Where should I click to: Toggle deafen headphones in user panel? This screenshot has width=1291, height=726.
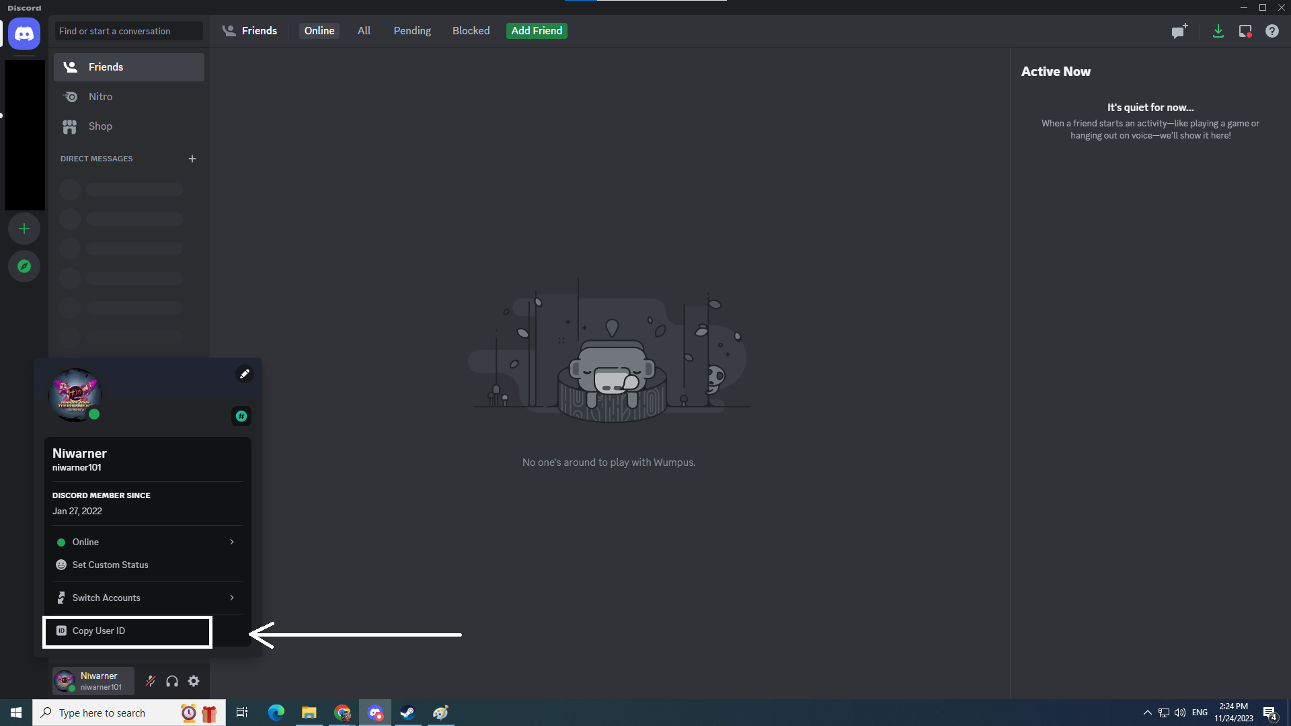click(172, 681)
